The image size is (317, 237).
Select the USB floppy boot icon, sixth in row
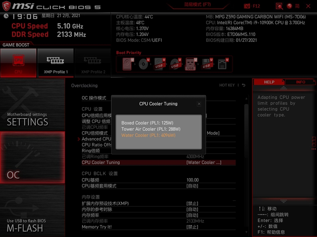pos(206,64)
